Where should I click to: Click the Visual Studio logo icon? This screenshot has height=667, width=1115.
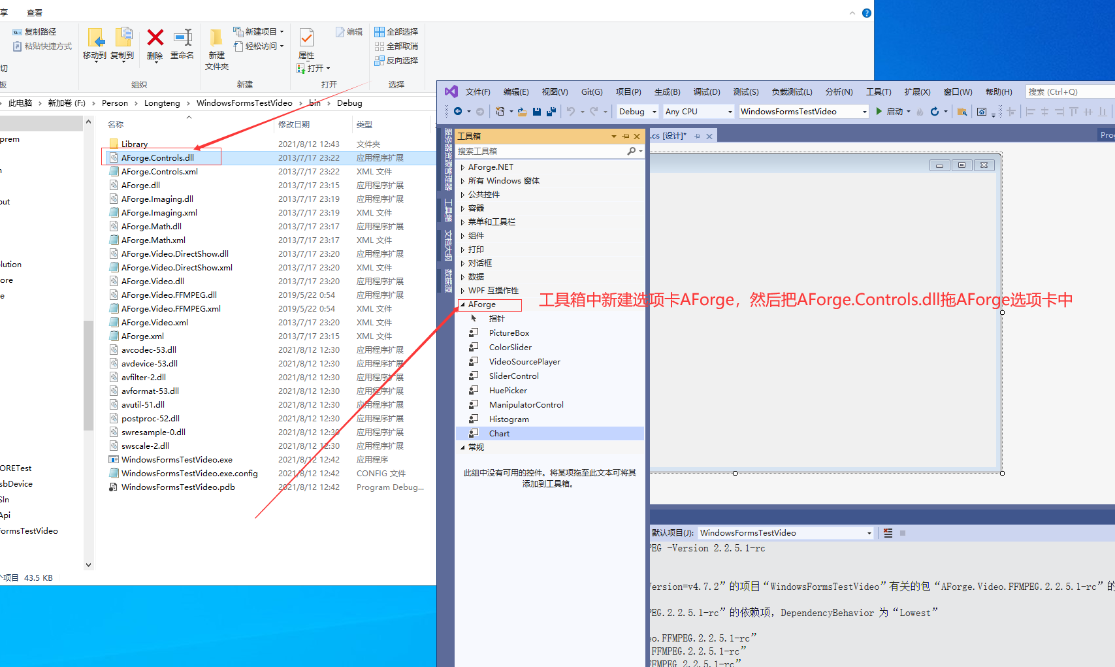pyautogui.click(x=451, y=91)
